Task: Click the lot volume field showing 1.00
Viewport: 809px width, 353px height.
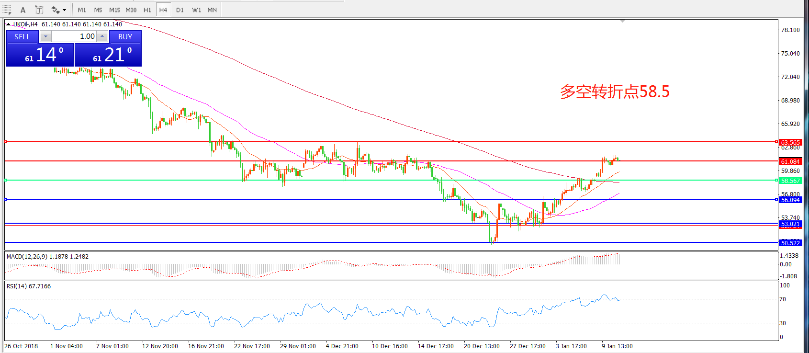Action: (74, 36)
